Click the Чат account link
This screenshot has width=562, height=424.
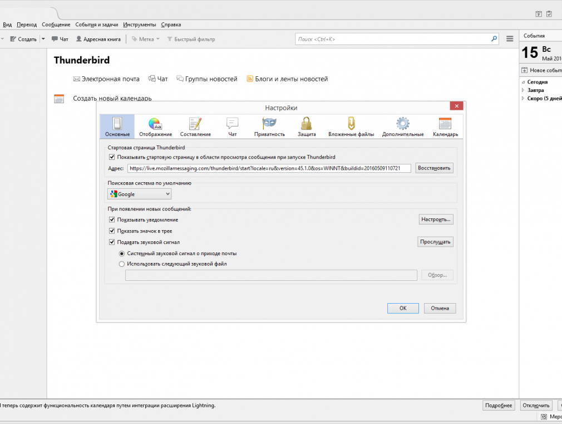point(158,79)
